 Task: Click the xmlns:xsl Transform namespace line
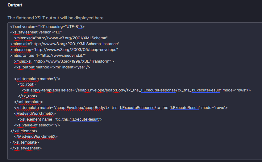tap(64, 61)
